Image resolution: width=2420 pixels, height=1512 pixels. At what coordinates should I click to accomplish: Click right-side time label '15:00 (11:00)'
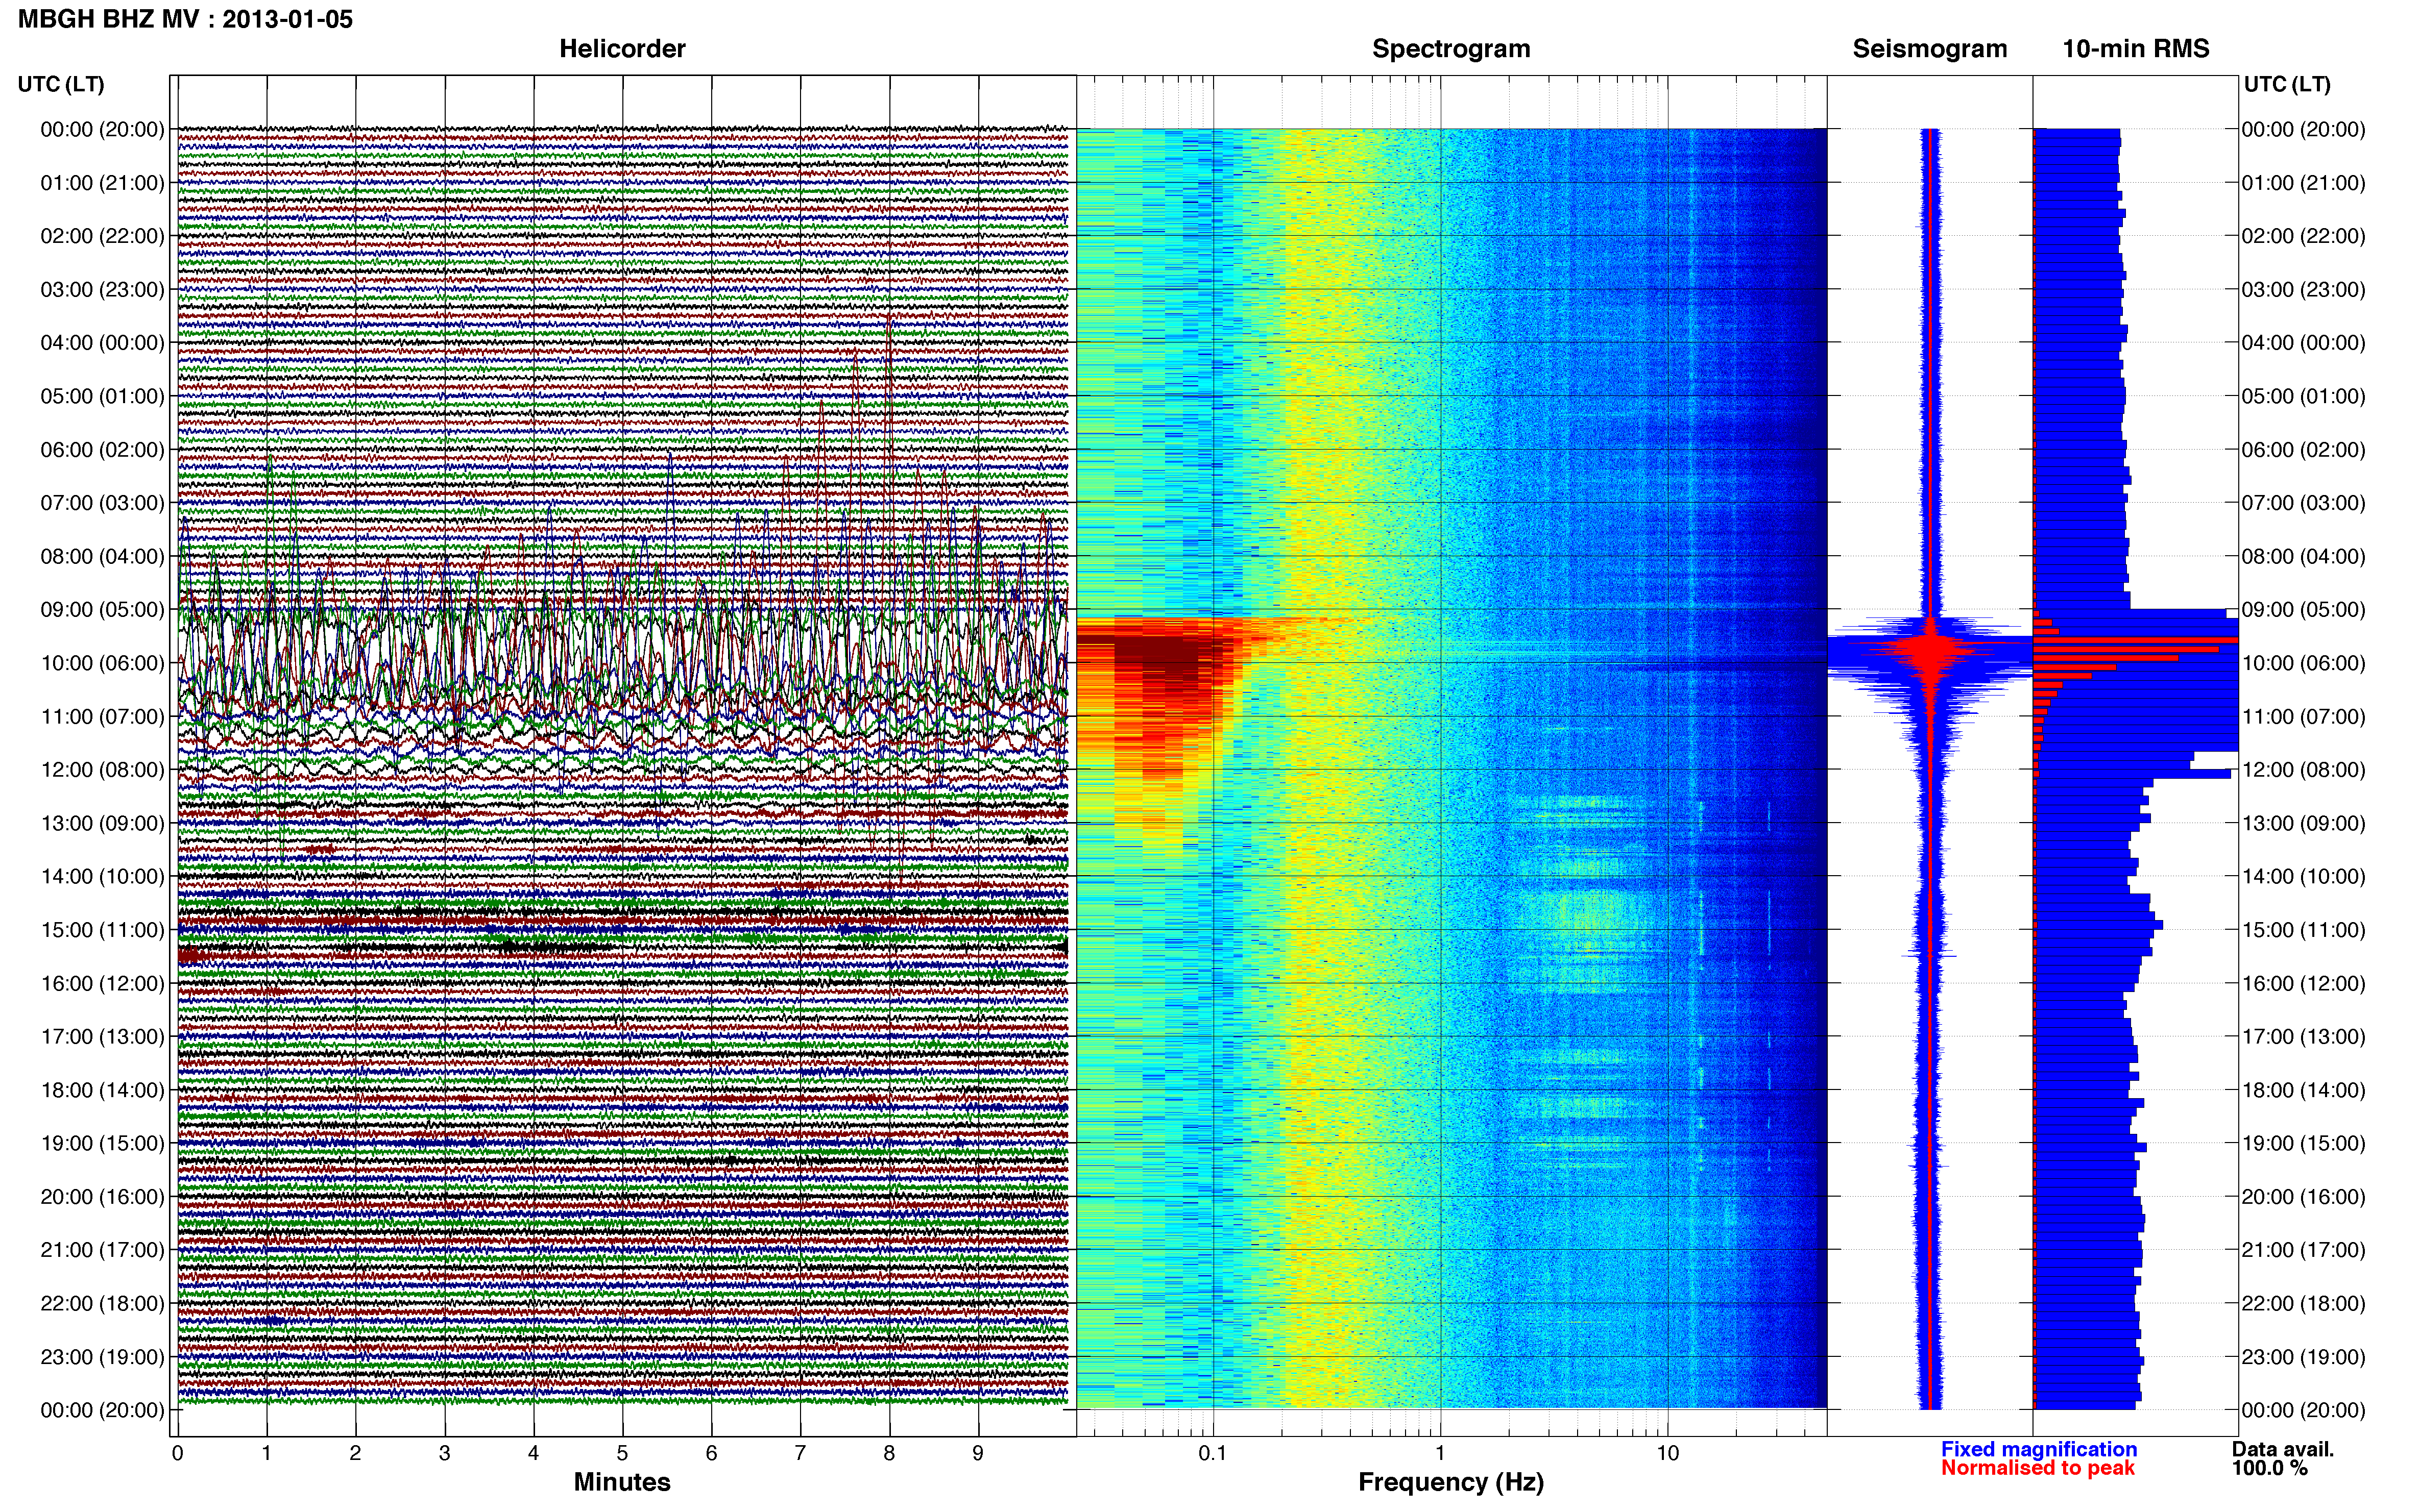2303,930
